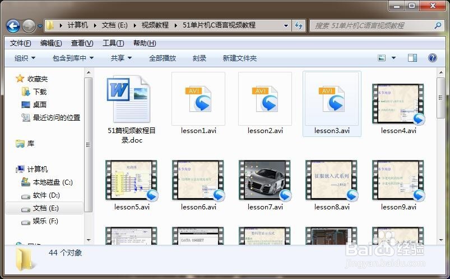This screenshot has height=279, width=450.
Task: Open the 工具(T) menu
Action: coord(113,43)
